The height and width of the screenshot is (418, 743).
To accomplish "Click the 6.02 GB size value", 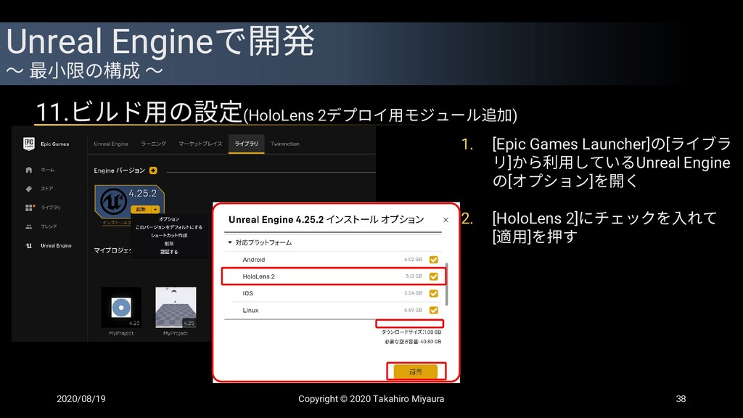I will (413, 260).
